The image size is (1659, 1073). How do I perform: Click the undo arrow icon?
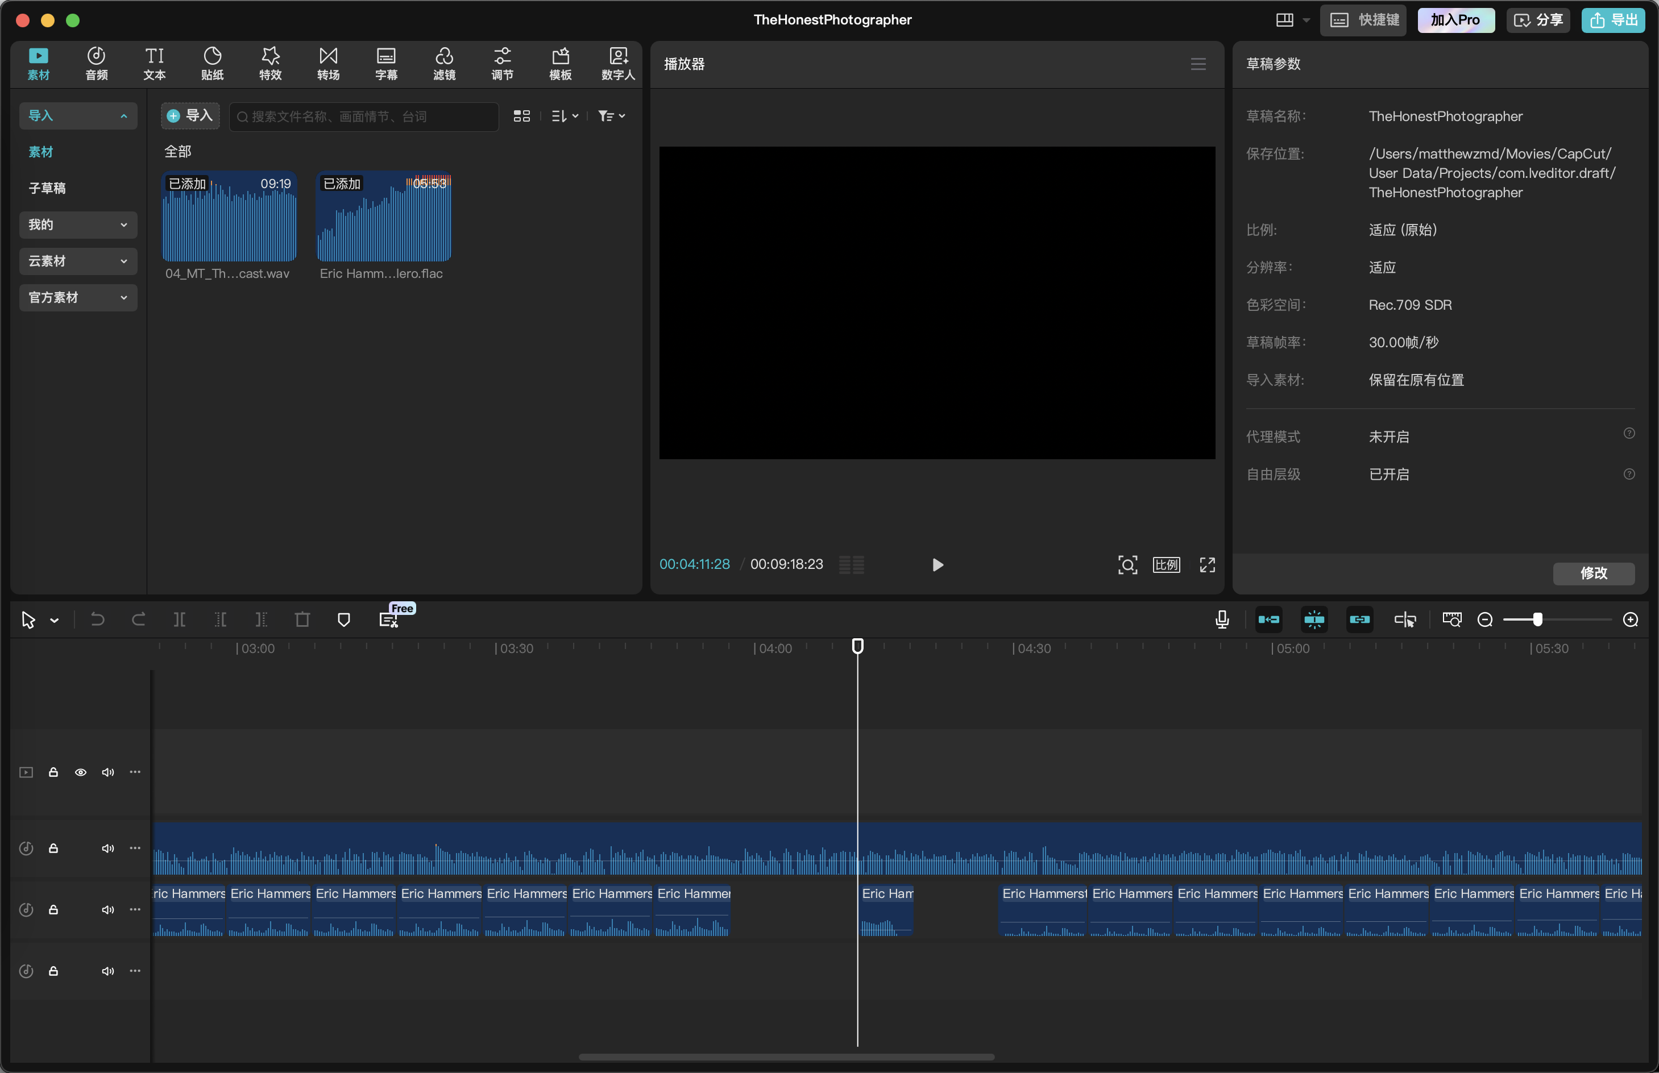pos(98,619)
